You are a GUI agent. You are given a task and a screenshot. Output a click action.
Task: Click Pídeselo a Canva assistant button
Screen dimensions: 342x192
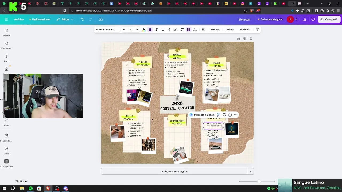[202, 115]
